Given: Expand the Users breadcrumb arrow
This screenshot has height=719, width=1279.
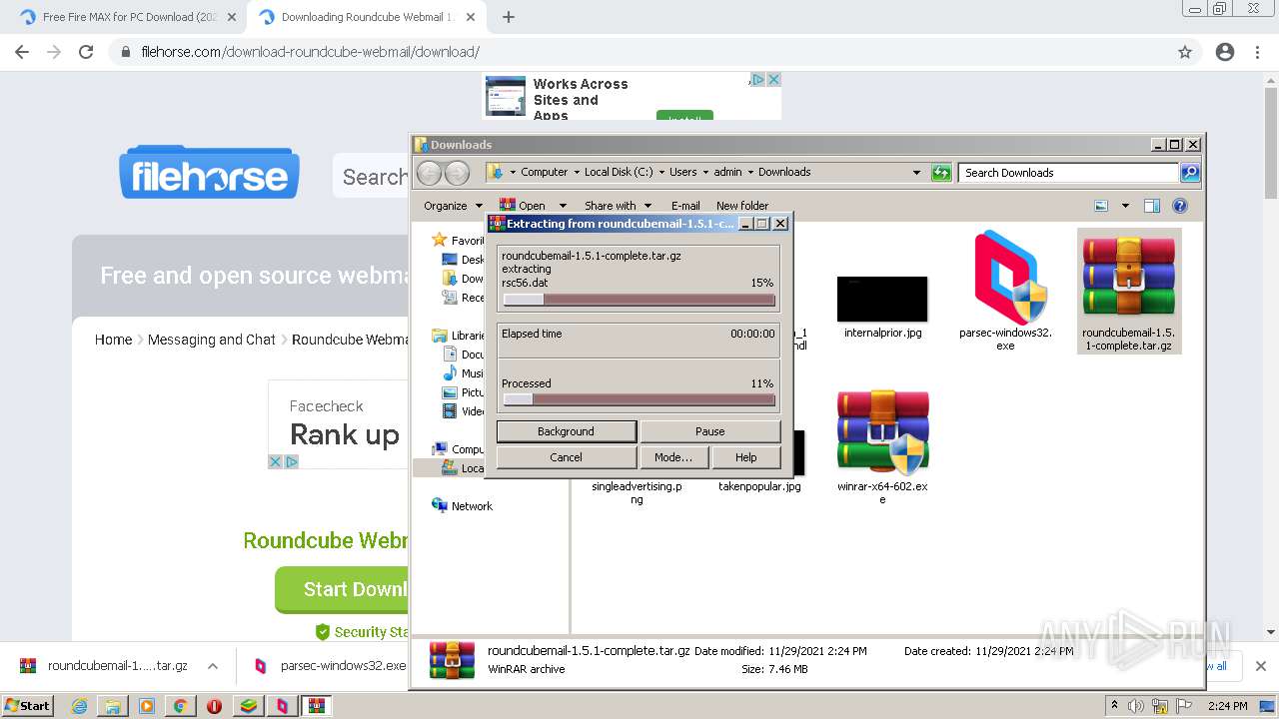Looking at the screenshot, I should click(x=705, y=173).
